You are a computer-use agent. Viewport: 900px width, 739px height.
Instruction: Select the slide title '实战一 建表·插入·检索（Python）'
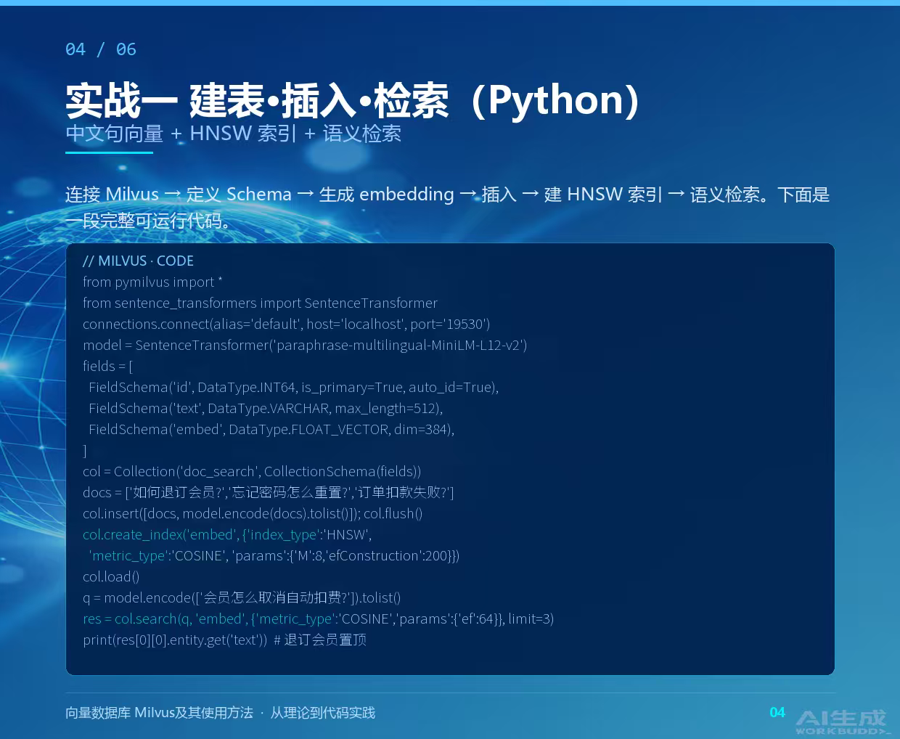(x=354, y=100)
